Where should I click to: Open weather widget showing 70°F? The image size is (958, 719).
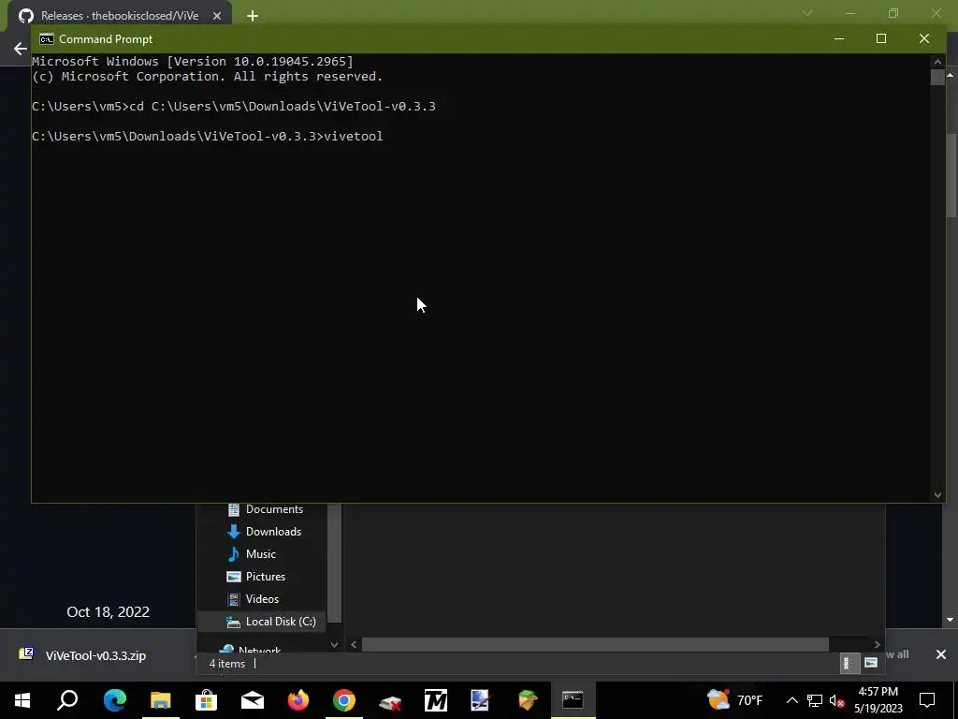pyautogui.click(x=735, y=700)
